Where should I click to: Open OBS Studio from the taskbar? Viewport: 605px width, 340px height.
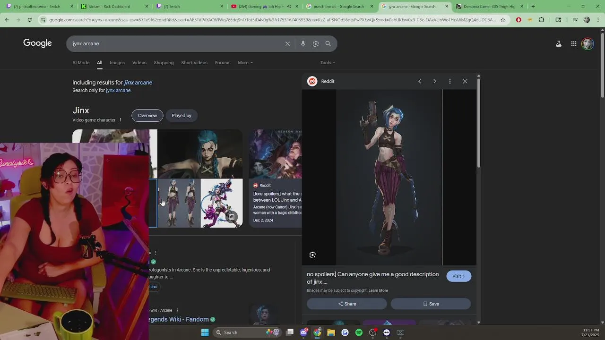(373, 332)
